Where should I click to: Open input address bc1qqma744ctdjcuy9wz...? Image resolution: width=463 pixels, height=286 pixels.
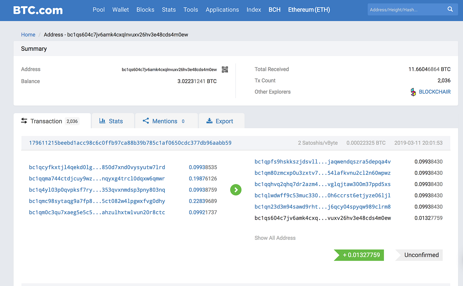coord(97,178)
